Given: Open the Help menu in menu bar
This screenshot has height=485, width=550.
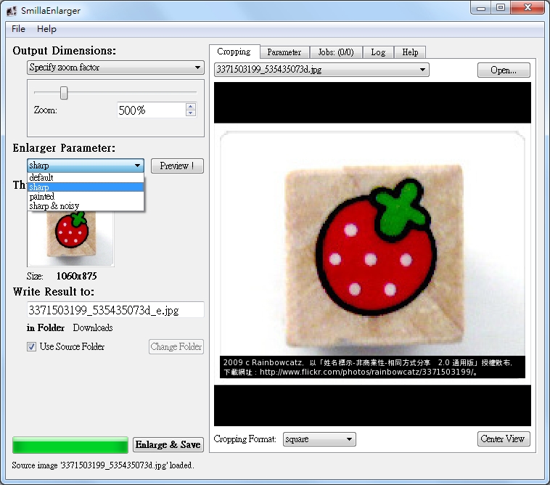Looking at the screenshot, I should [46, 29].
